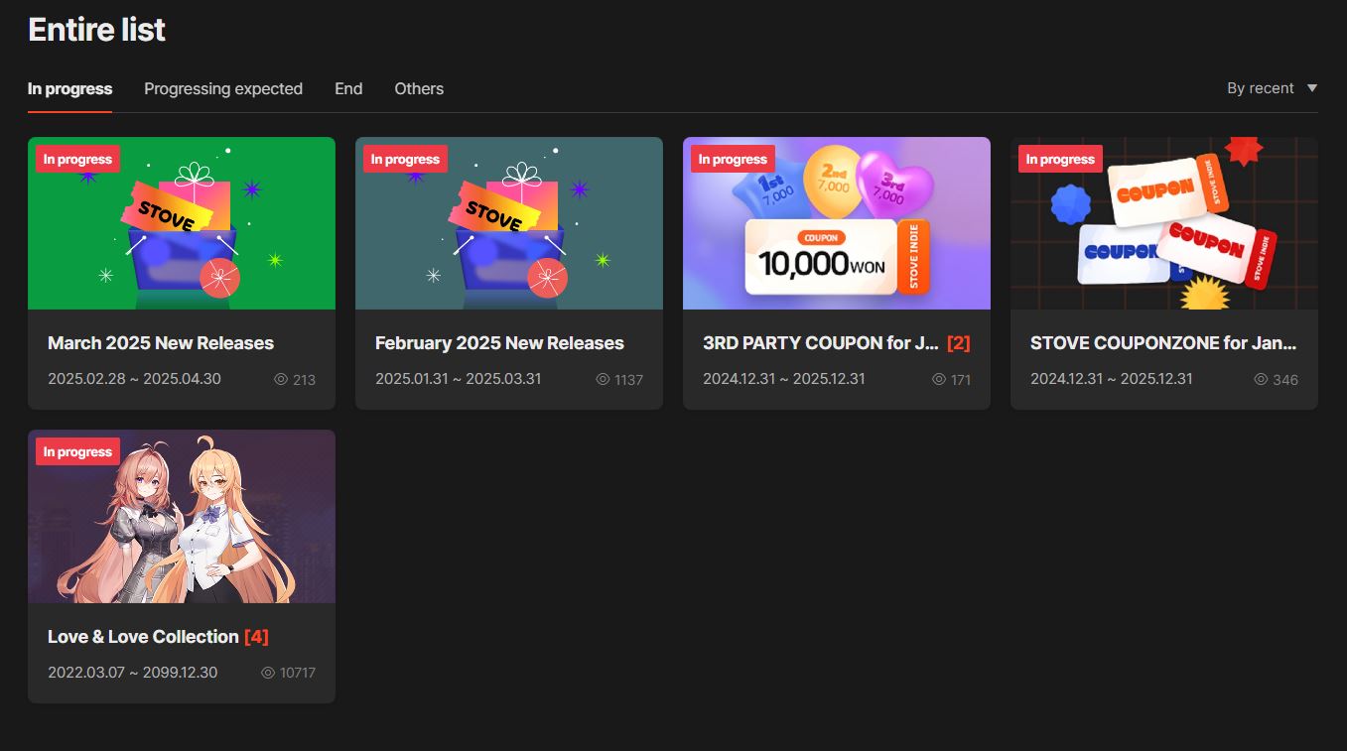1347x751 pixels.
Task: Open the Progressing expected tab
Action: coord(223,88)
